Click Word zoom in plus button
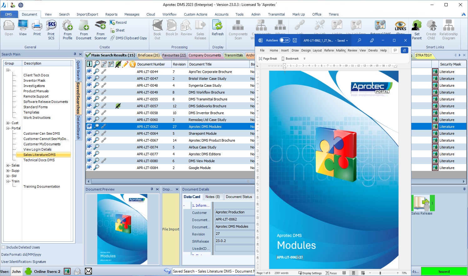This screenshot has height=276, width=468. click(398, 273)
